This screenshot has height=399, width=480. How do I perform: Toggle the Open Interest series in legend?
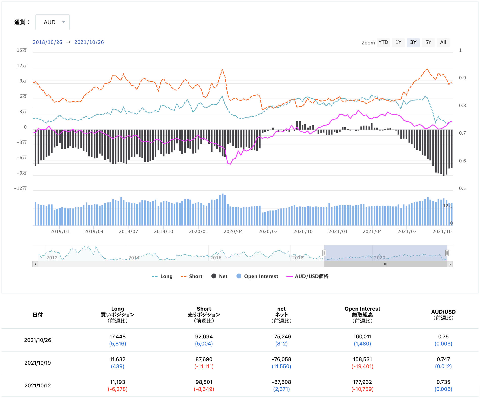(x=257, y=276)
